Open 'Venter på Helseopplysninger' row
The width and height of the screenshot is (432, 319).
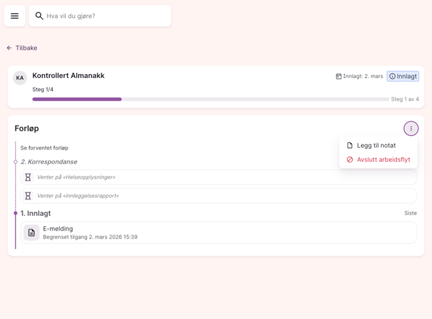pyautogui.click(x=219, y=177)
